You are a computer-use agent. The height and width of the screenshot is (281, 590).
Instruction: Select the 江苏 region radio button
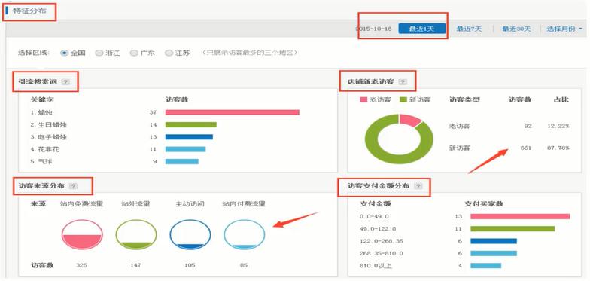click(x=169, y=53)
